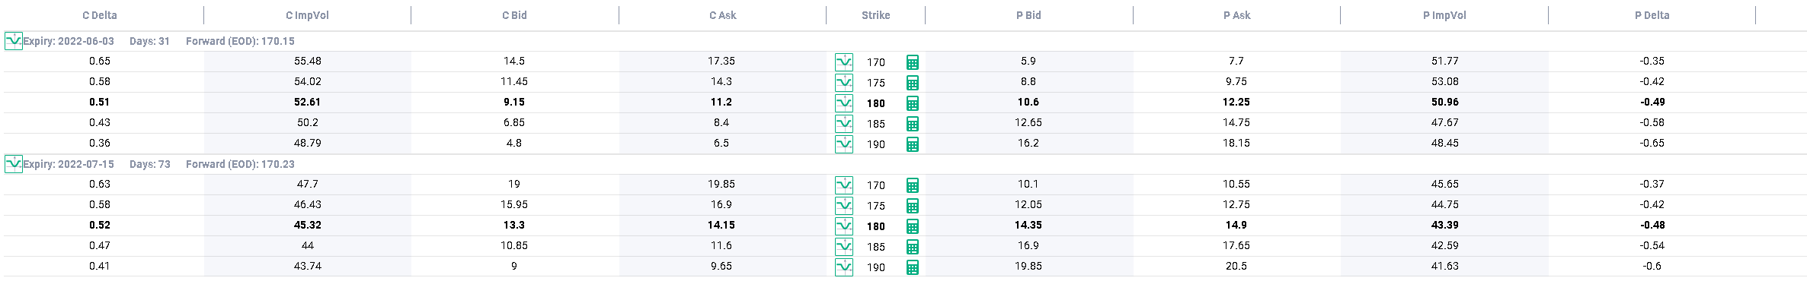Image resolution: width=1807 pixels, height=281 pixels.
Task: Select the P Ask column header
Action: tap(1236, 15)
